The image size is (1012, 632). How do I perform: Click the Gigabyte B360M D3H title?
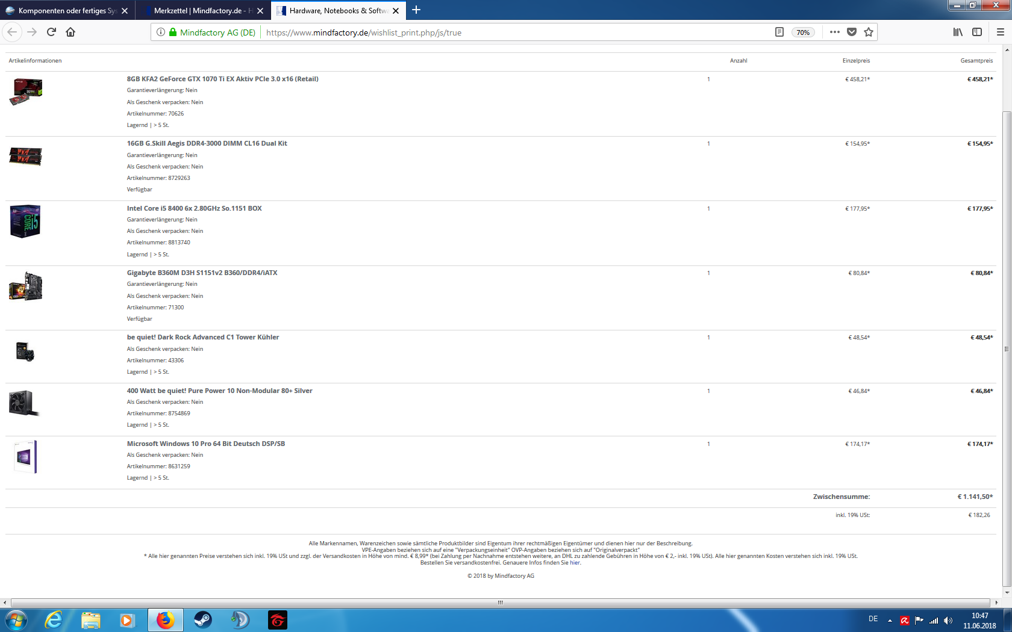(202, 273)
